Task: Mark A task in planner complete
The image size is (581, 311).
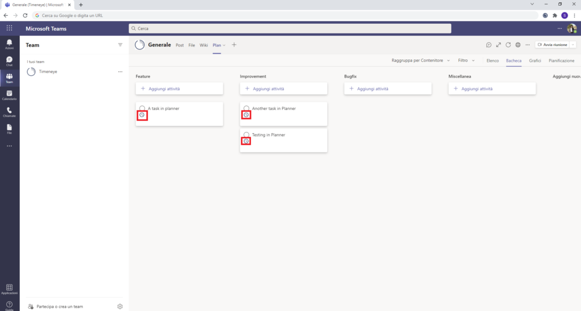Action: [x=142, y=108]
